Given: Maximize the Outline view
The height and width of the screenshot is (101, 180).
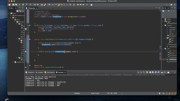Looking at the screenshot, I should coord(175,8).
